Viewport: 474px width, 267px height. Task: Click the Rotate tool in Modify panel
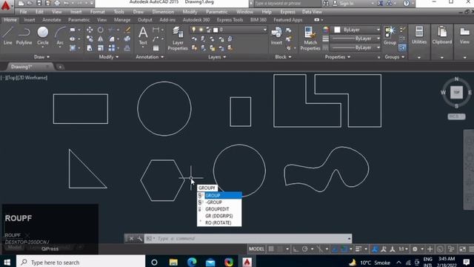click(x=101, y=30)
